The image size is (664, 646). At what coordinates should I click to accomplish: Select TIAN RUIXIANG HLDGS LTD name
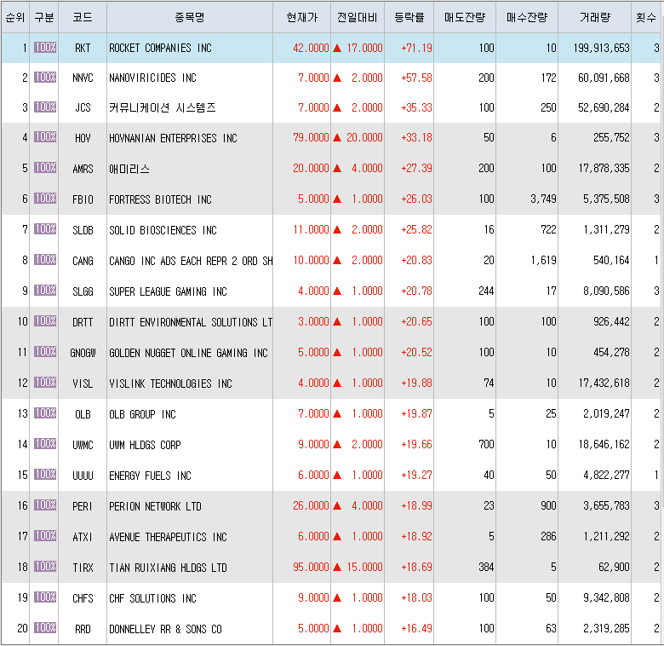point(168,568)
